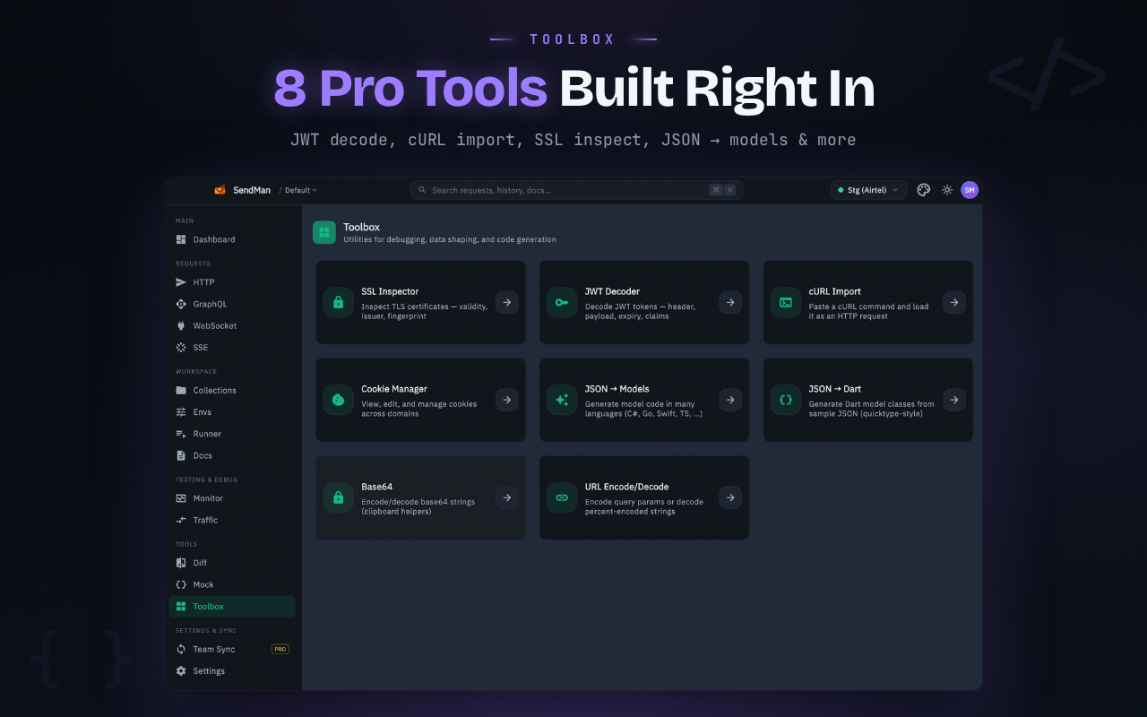Screen dimensions: 1147x717
Task: Open JSON → Models arrow button
Action: click(730, 400)
